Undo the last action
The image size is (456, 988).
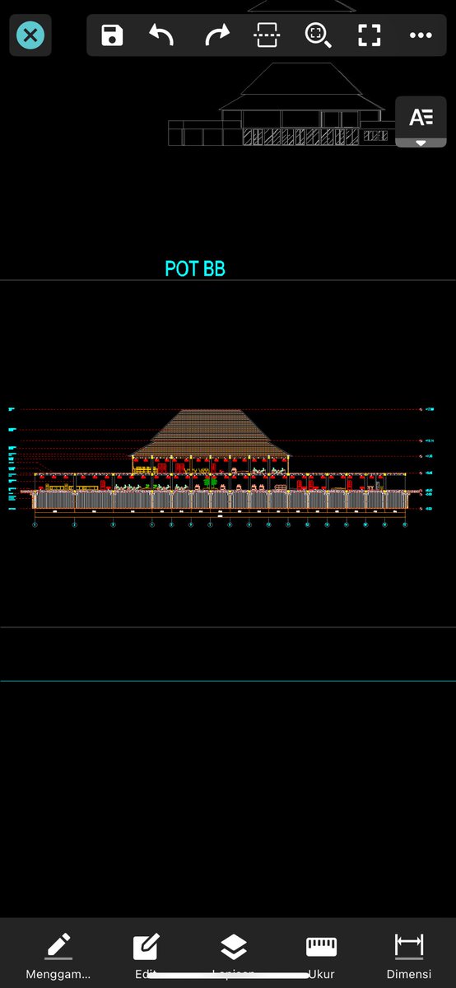(x=161, y=35)
